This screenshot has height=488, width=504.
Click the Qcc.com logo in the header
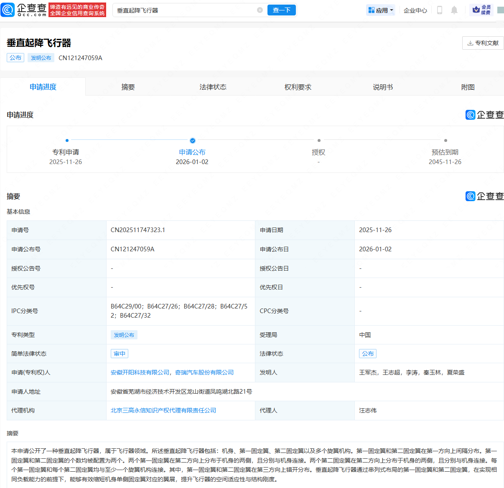[24, 10]
